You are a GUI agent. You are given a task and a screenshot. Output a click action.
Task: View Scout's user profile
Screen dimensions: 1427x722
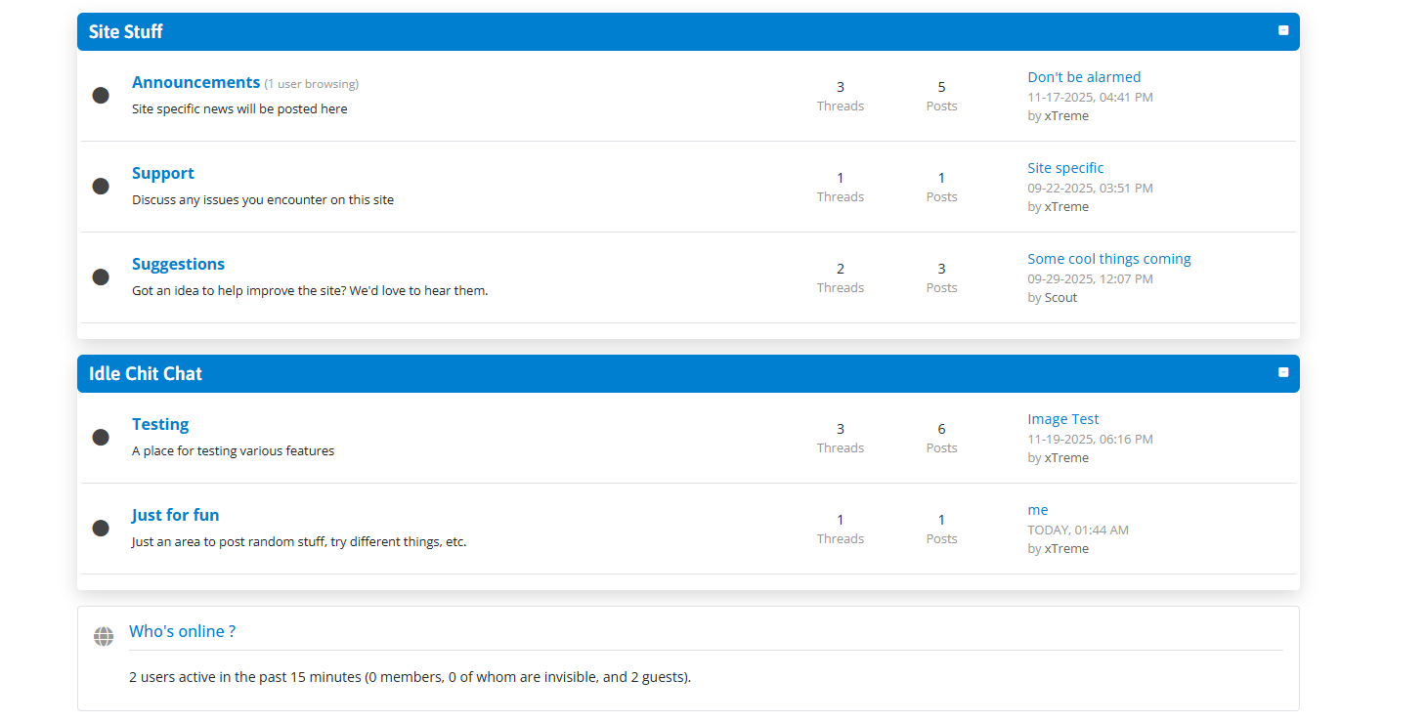(x=1060, y=298)
